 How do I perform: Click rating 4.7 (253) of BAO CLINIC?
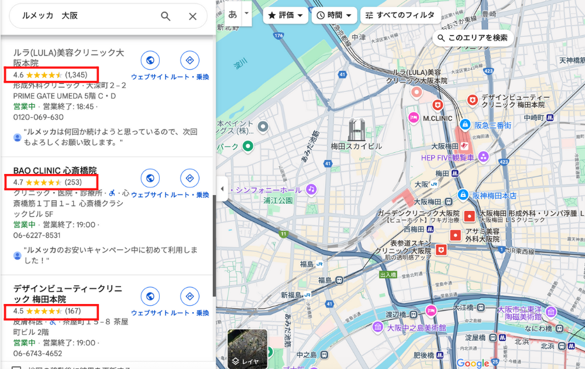click(47, 182)
